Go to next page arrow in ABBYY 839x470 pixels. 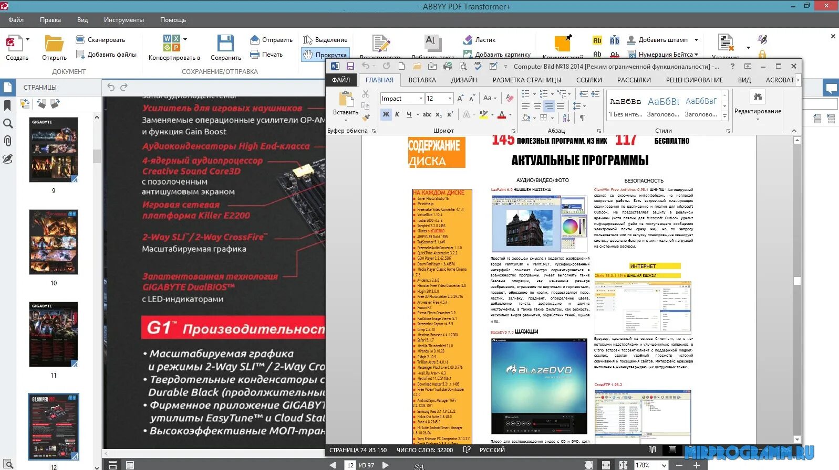tap(386, 465)
